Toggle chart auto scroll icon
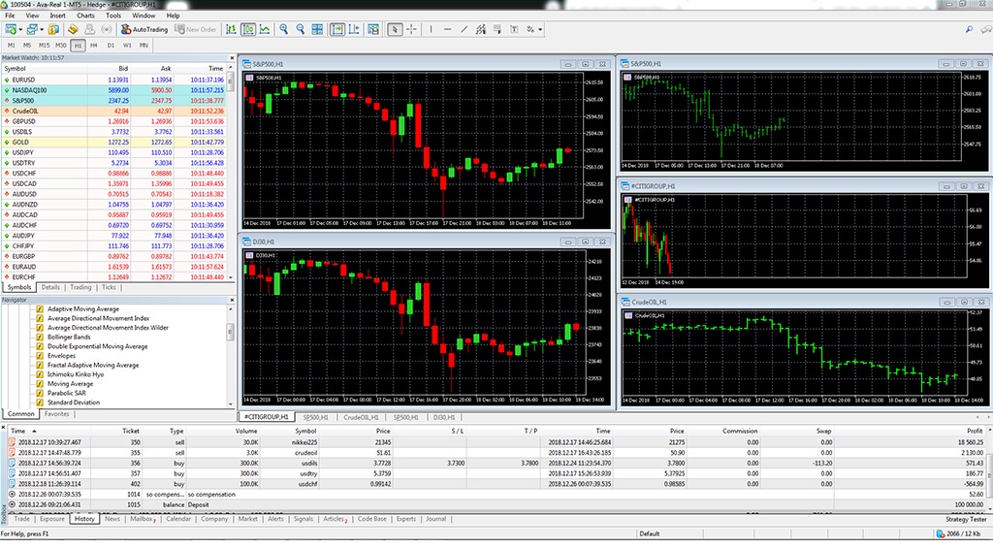 click(336, 29)
